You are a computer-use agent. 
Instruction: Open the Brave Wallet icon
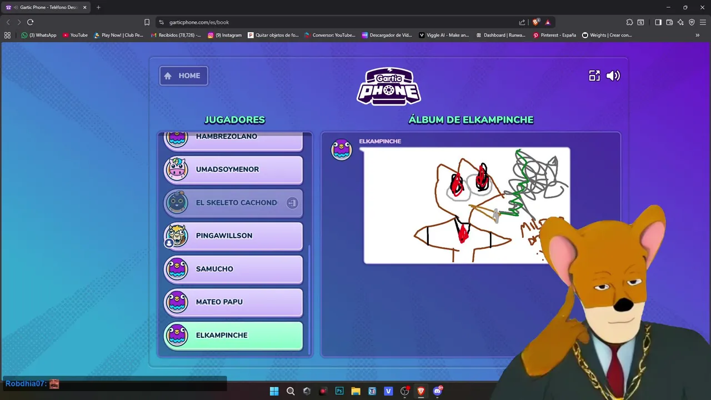(x=669, y=22)
